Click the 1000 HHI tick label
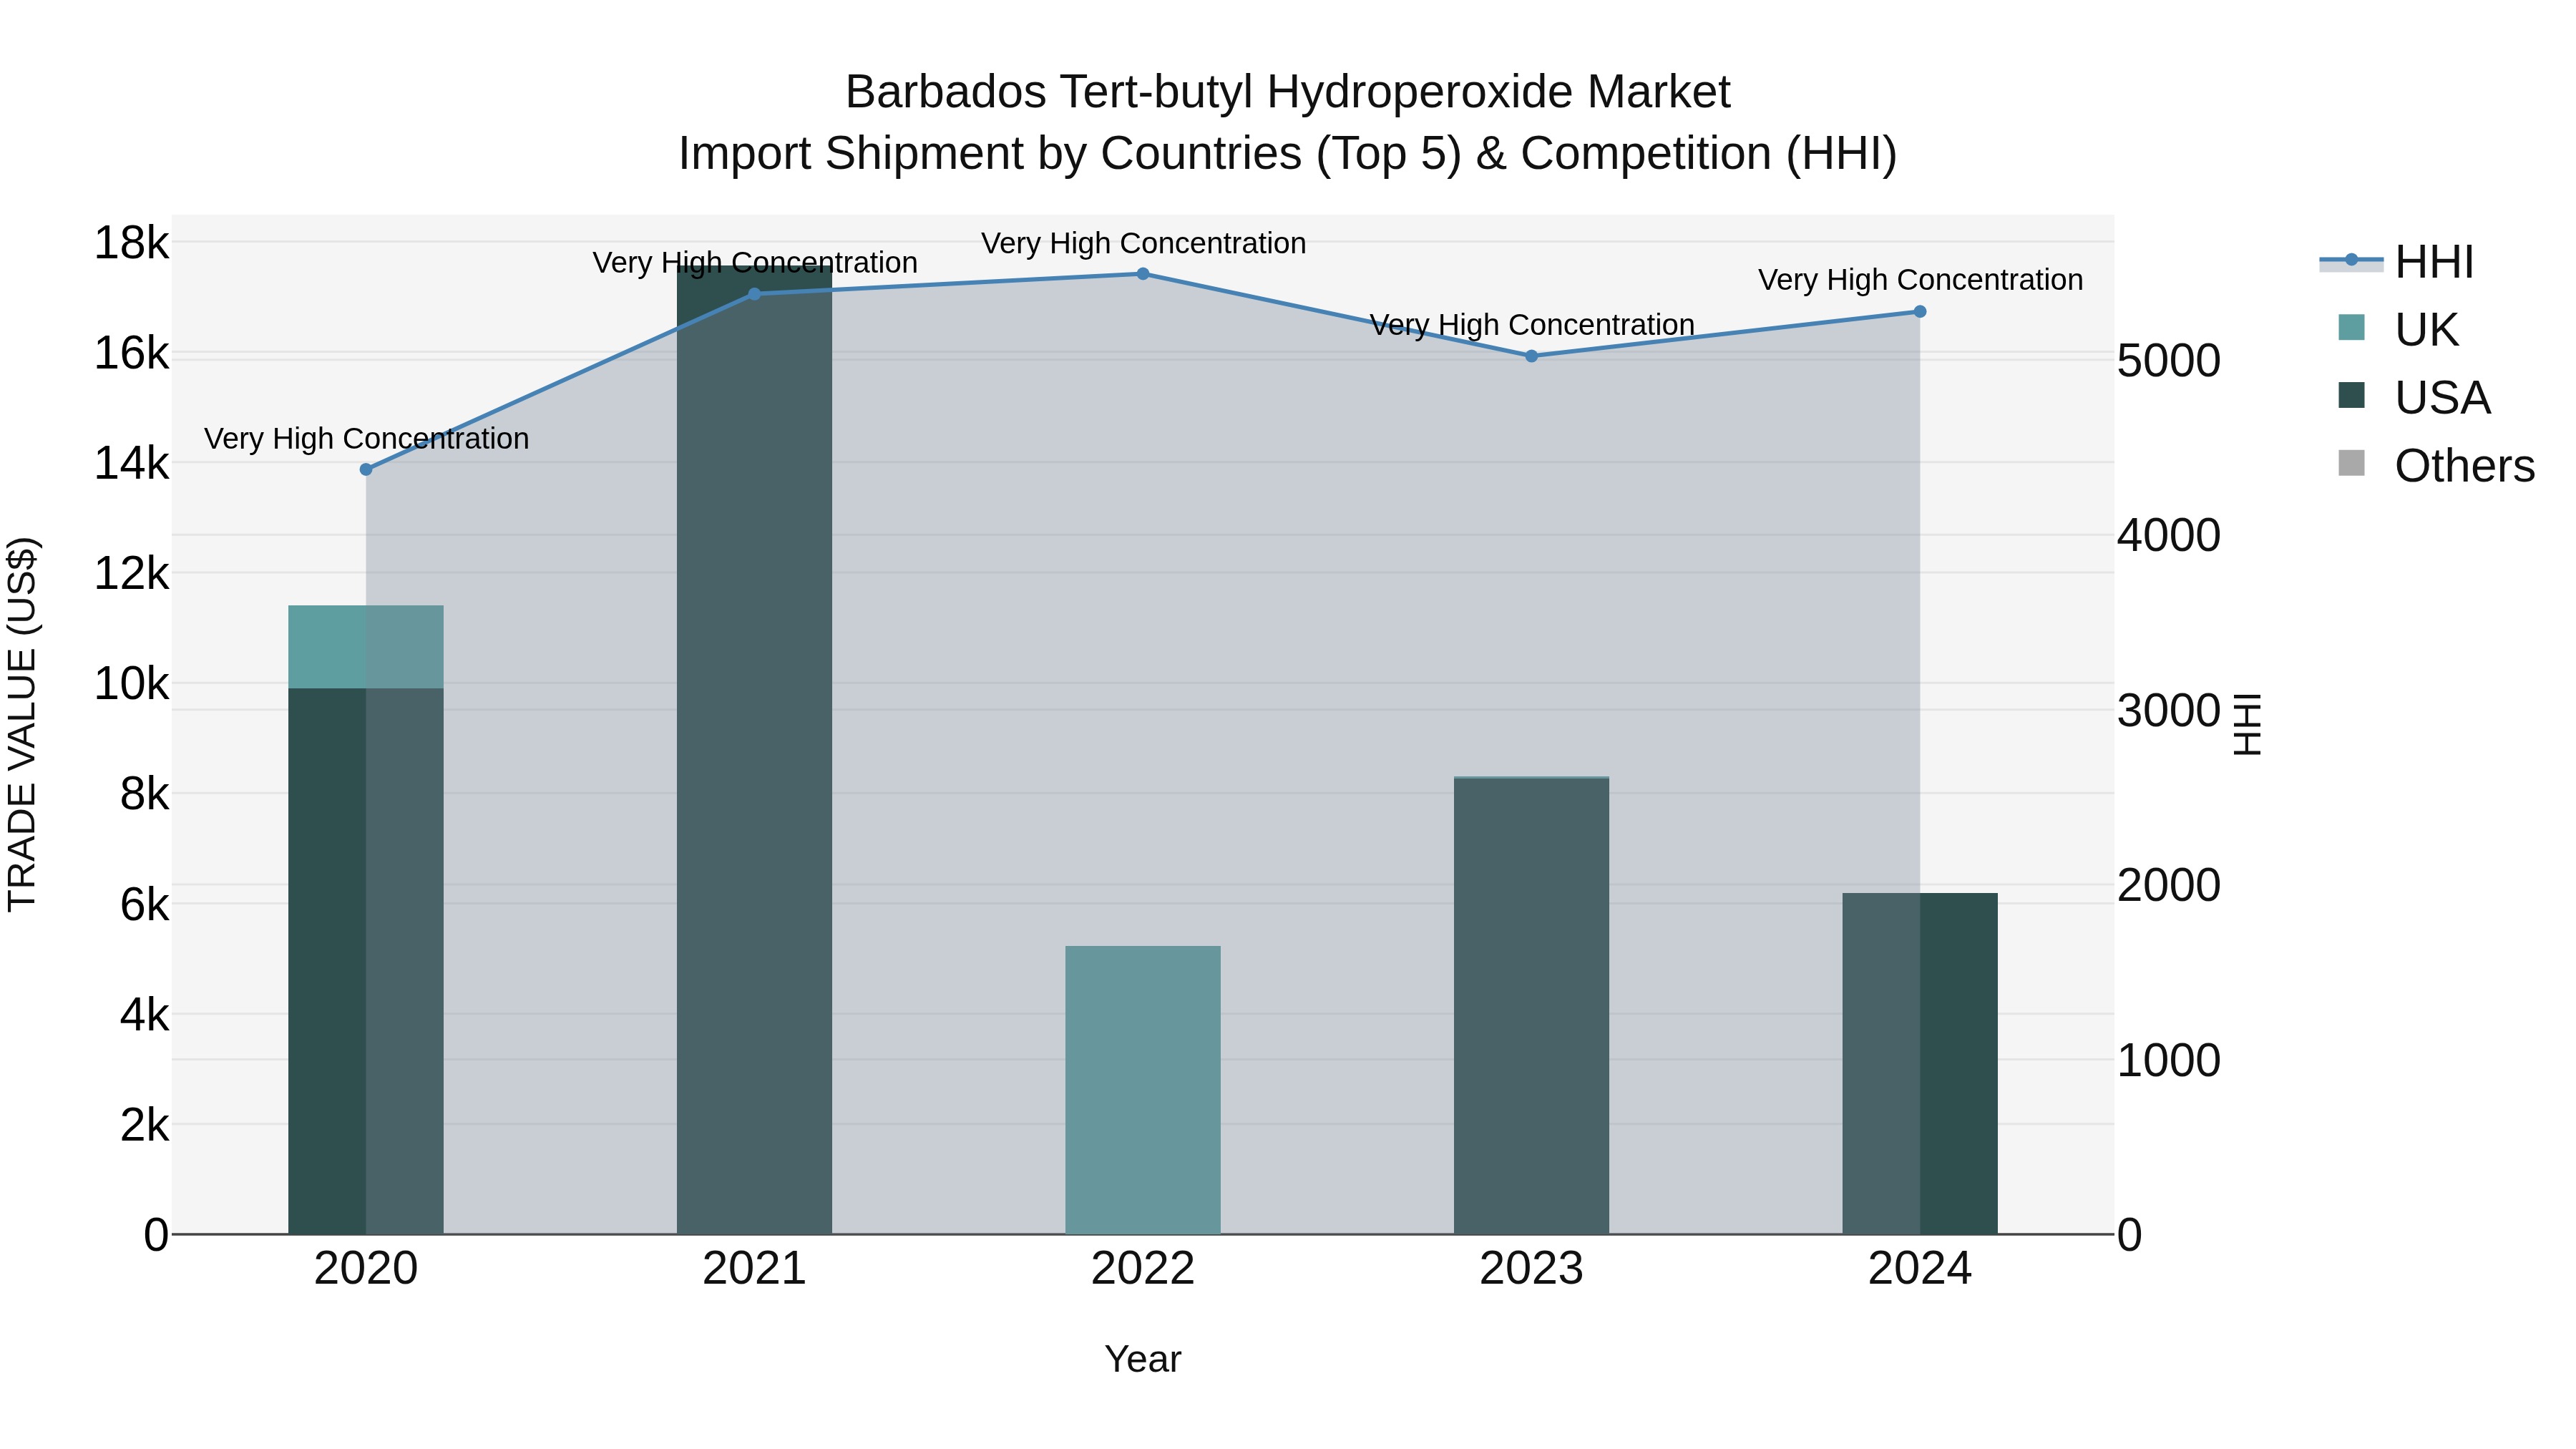Image resolution: width=2576 pixels, height=1449 pixels. point(2169,1060)
